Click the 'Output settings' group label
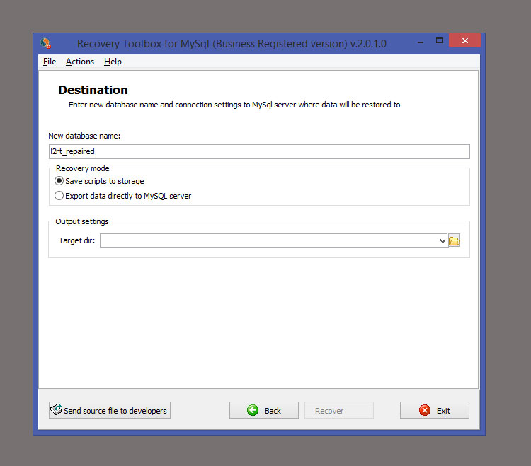The image size is (531, 466). (82, 221)
